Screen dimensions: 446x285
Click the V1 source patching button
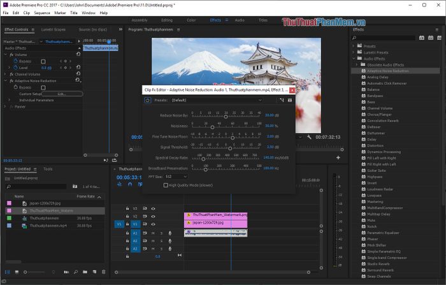pos(119,224)
